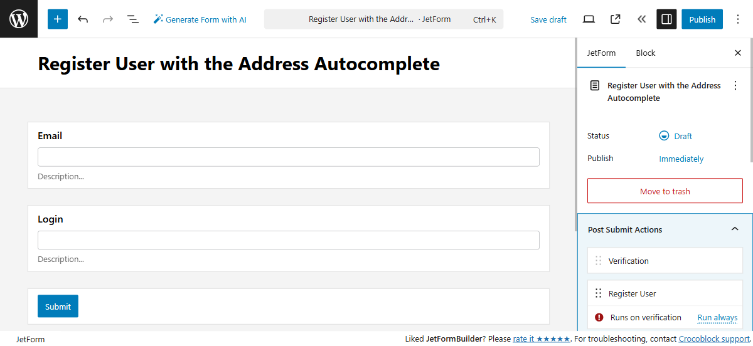Edit the form title heading
The width and height of the screenshot is (753, 346).
coord(239,63)
